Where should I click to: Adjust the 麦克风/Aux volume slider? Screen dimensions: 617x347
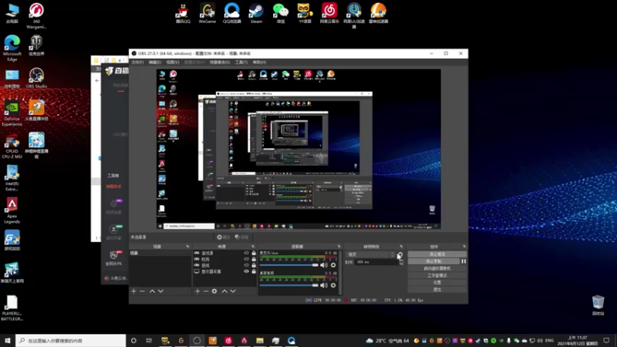click(x=288, y=265)
